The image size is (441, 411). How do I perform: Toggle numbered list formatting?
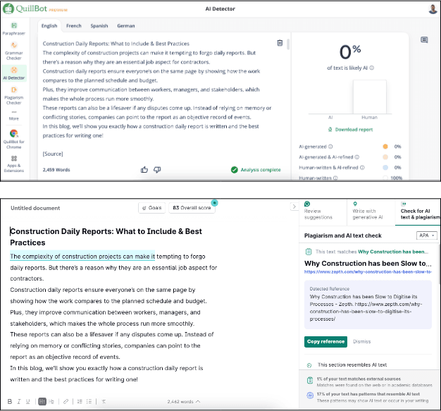point(80,401)
